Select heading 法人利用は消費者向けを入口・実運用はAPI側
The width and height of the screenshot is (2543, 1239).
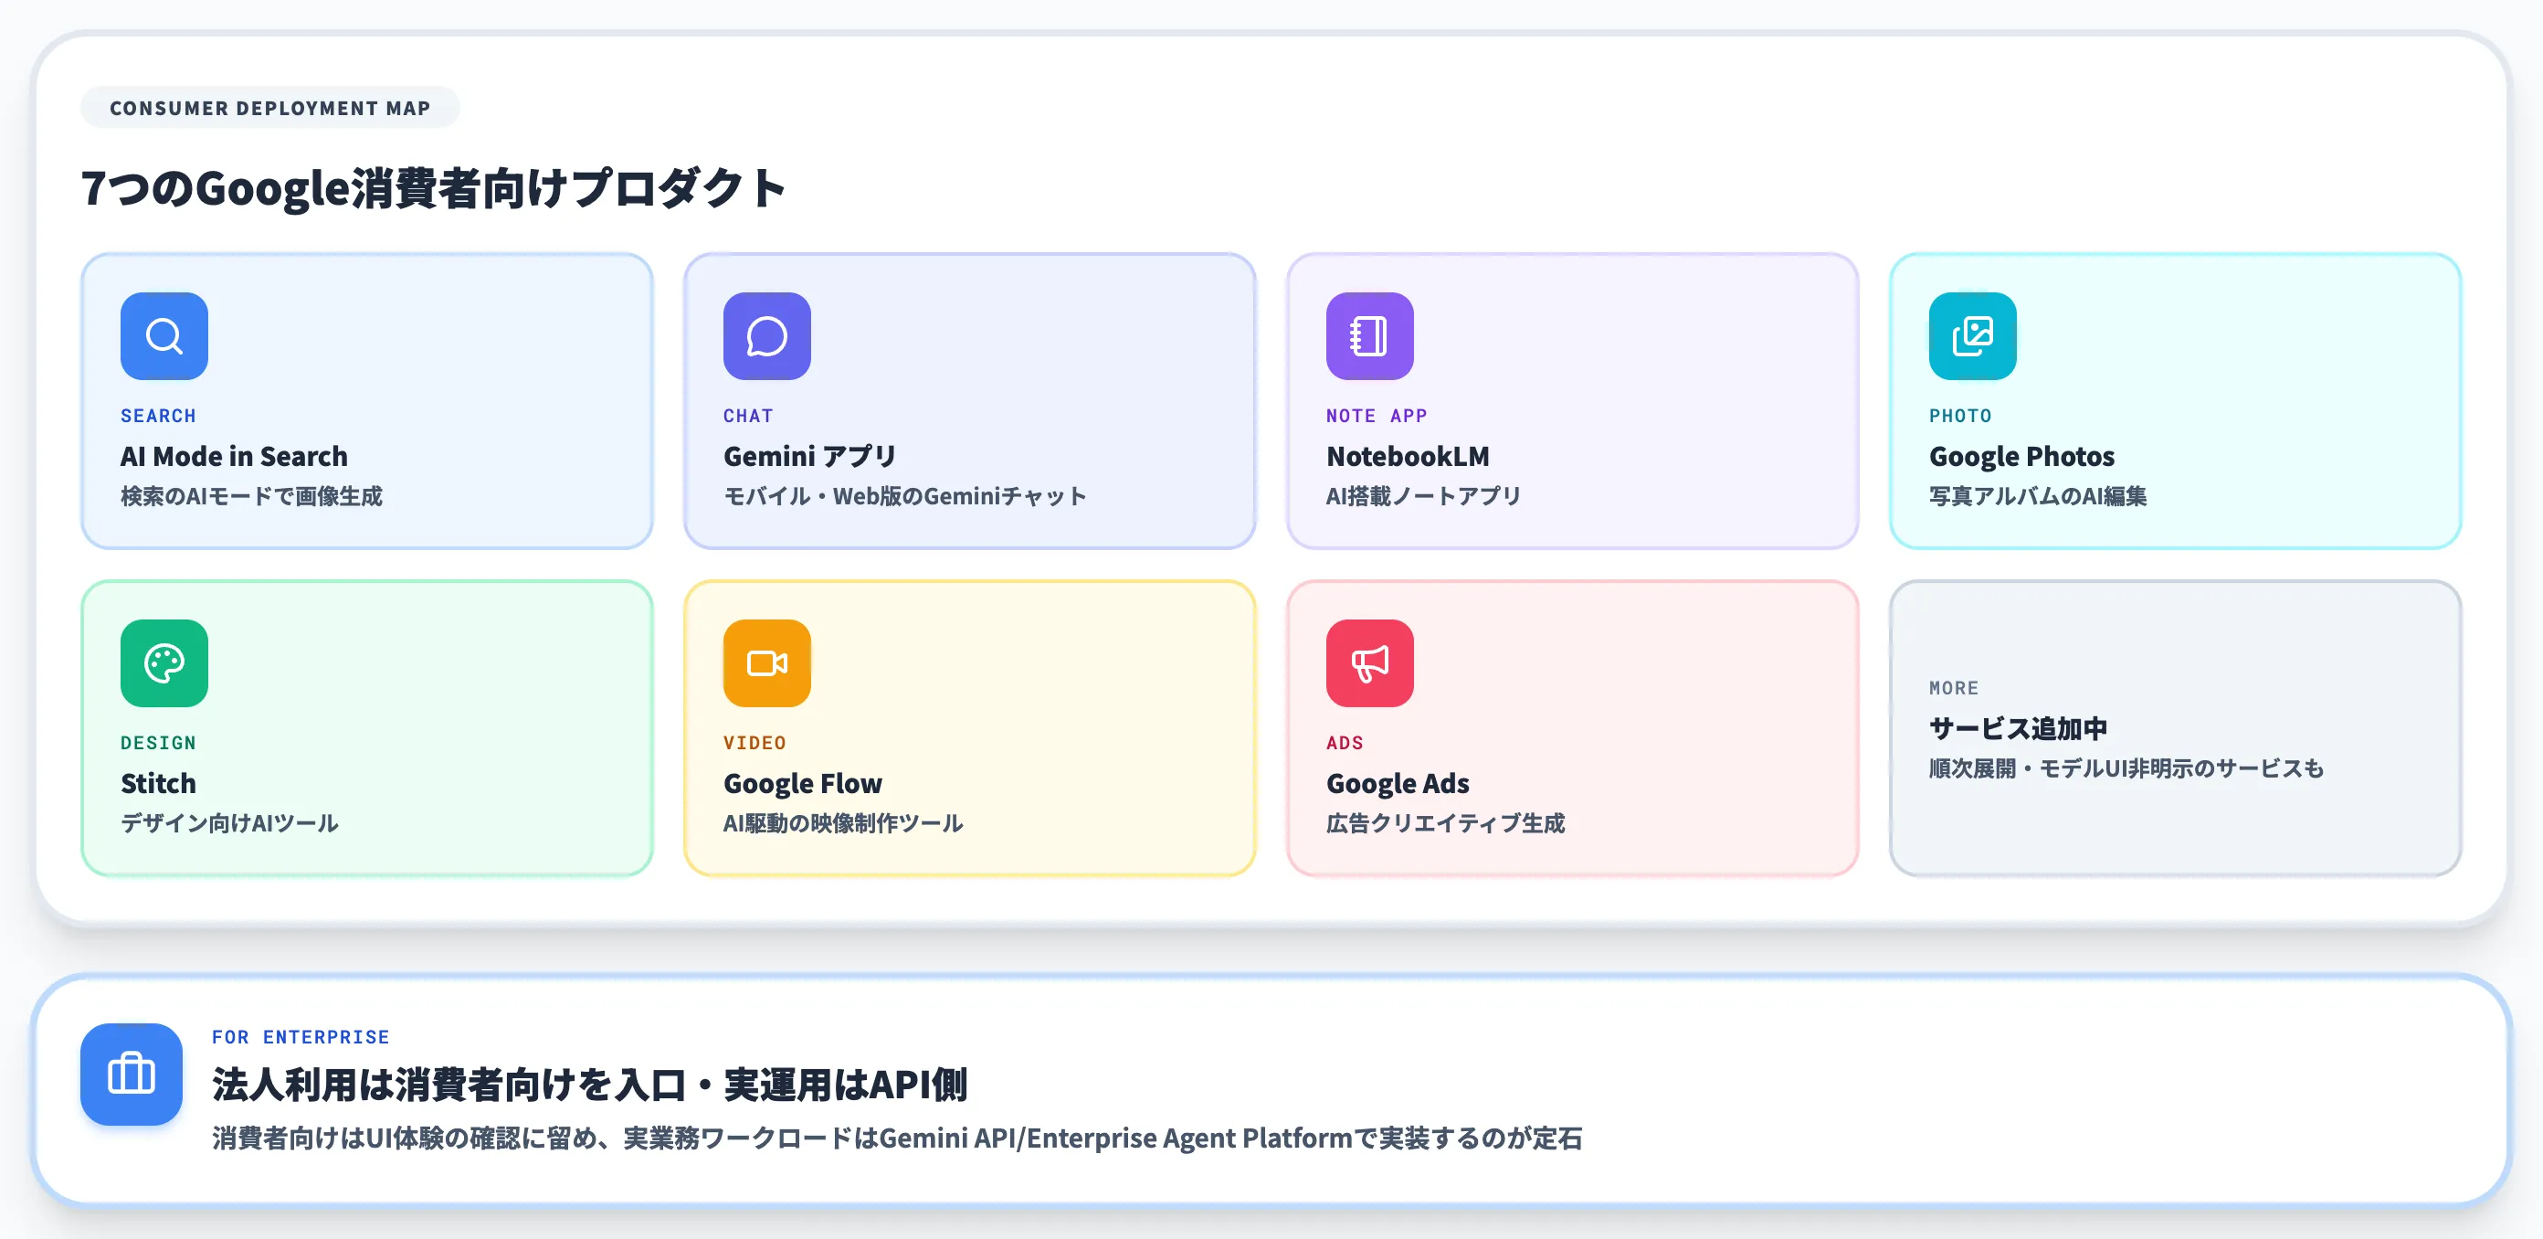tap(589, 1084)
